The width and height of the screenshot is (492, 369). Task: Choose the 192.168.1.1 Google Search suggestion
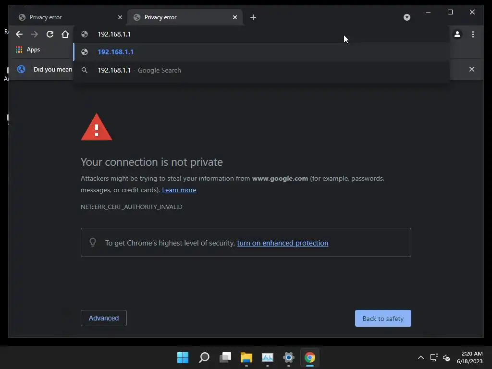click(x=261, y=70)
